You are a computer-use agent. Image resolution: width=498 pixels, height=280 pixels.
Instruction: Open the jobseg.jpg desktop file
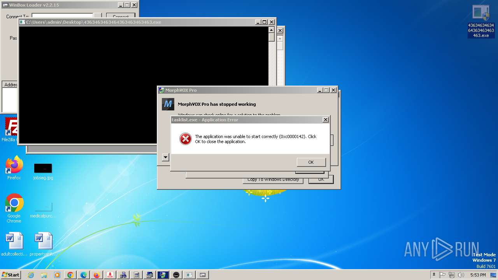[x=43, y=171]
